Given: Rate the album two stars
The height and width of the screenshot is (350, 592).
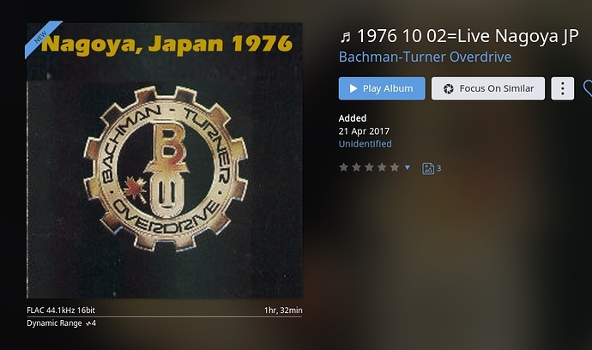Looking at the screenshot, I should 356,167.
